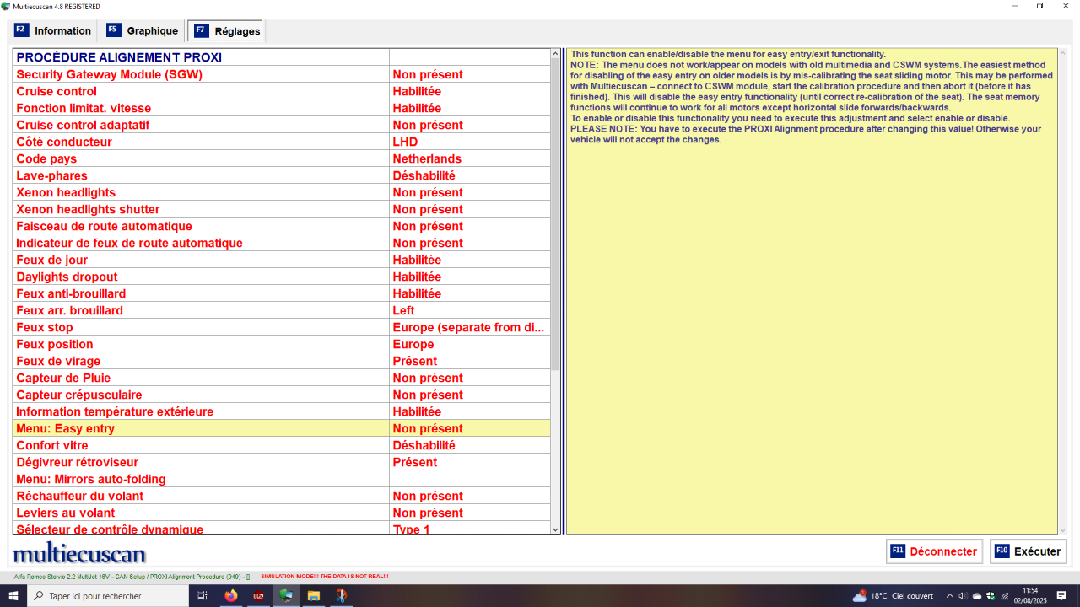
Task: Select the Réchauffeur du volant row
Action: point(282,496)
